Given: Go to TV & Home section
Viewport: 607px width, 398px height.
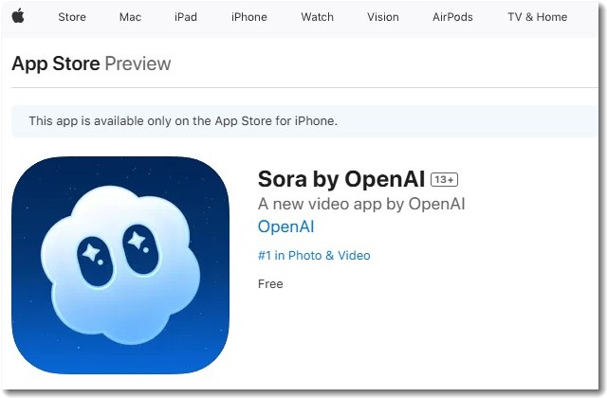Looking at the screenshot, I should 538,17.
